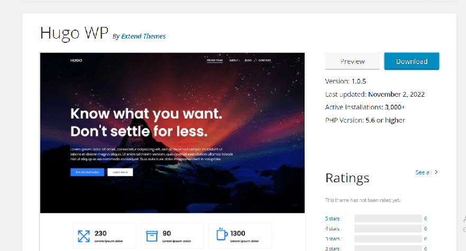The height and width of the screenshot is (251, 466).
Task: Click the Hugo WP theme screenshot
Action: click(172, 152)
